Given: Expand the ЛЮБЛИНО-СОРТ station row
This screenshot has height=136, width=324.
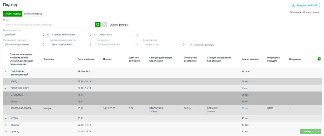Looking at the screenshot, I should [6, 88].
